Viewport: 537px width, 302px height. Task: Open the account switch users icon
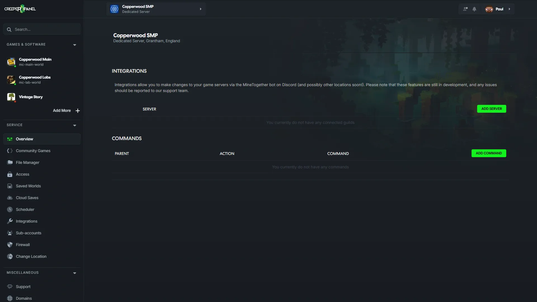click(x=465, y=9)
